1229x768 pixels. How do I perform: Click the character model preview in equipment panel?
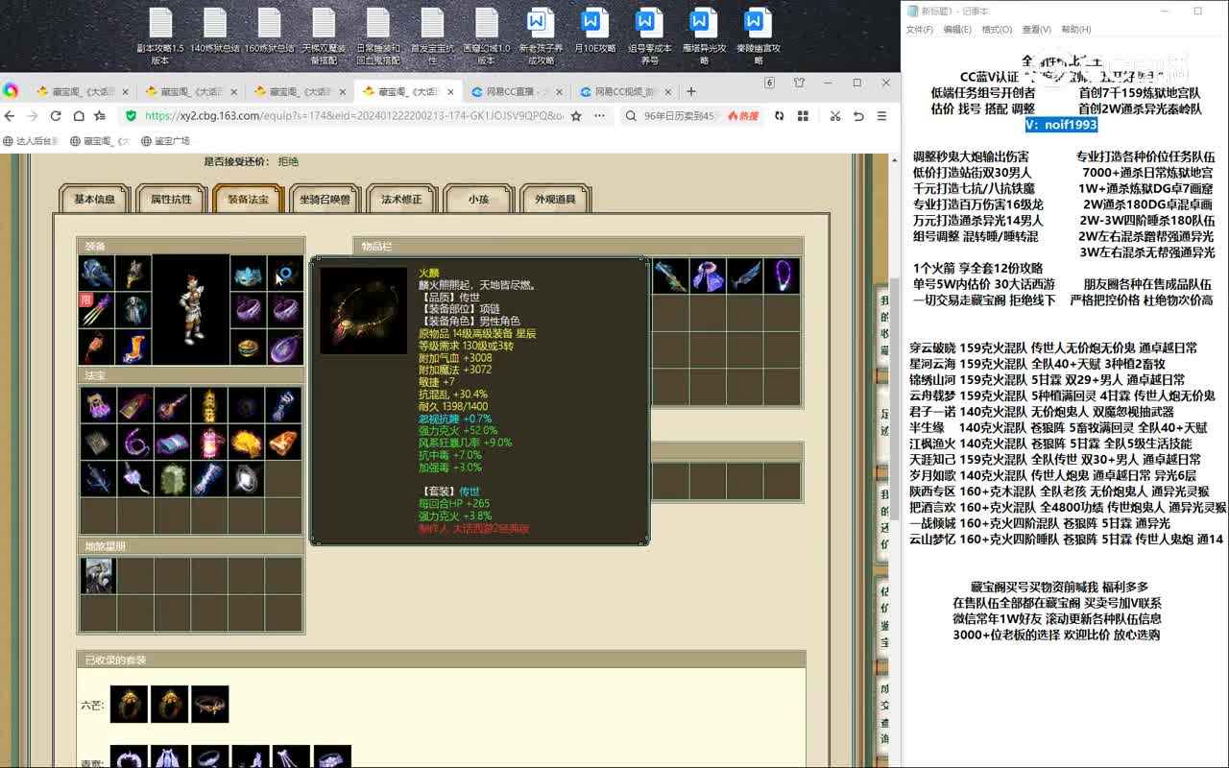point(191,310)
